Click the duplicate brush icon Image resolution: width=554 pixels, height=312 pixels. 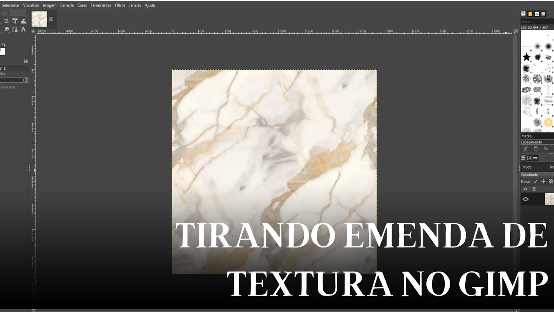[x=546, y=149]
